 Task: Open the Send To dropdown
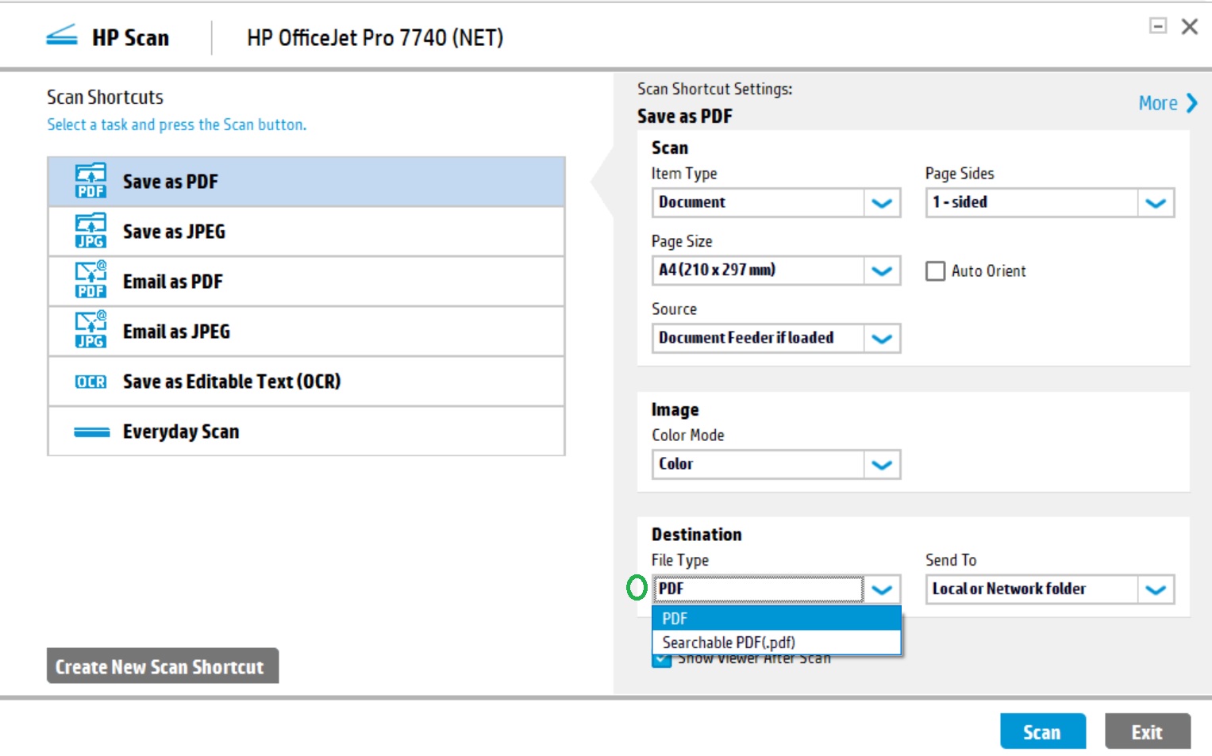click(1156, 589)
